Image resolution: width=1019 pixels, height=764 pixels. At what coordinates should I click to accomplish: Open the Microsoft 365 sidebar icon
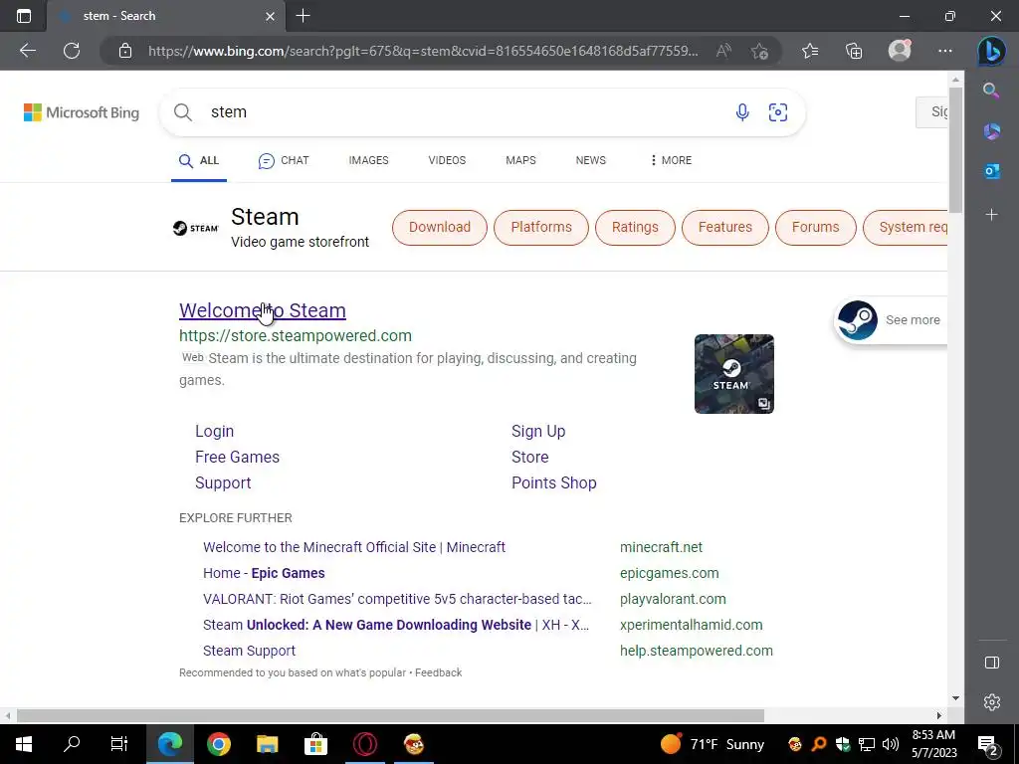click(992, 131)
